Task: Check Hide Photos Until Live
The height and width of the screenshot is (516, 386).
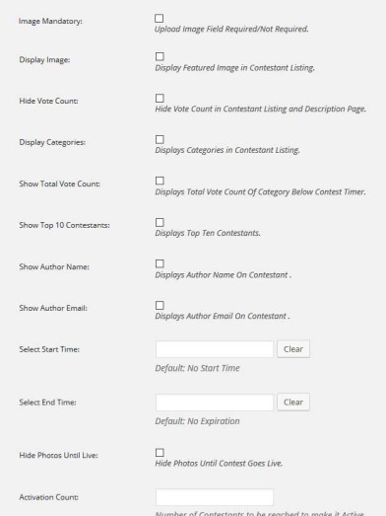Action: pyautogui.click(x=160, y=453)
